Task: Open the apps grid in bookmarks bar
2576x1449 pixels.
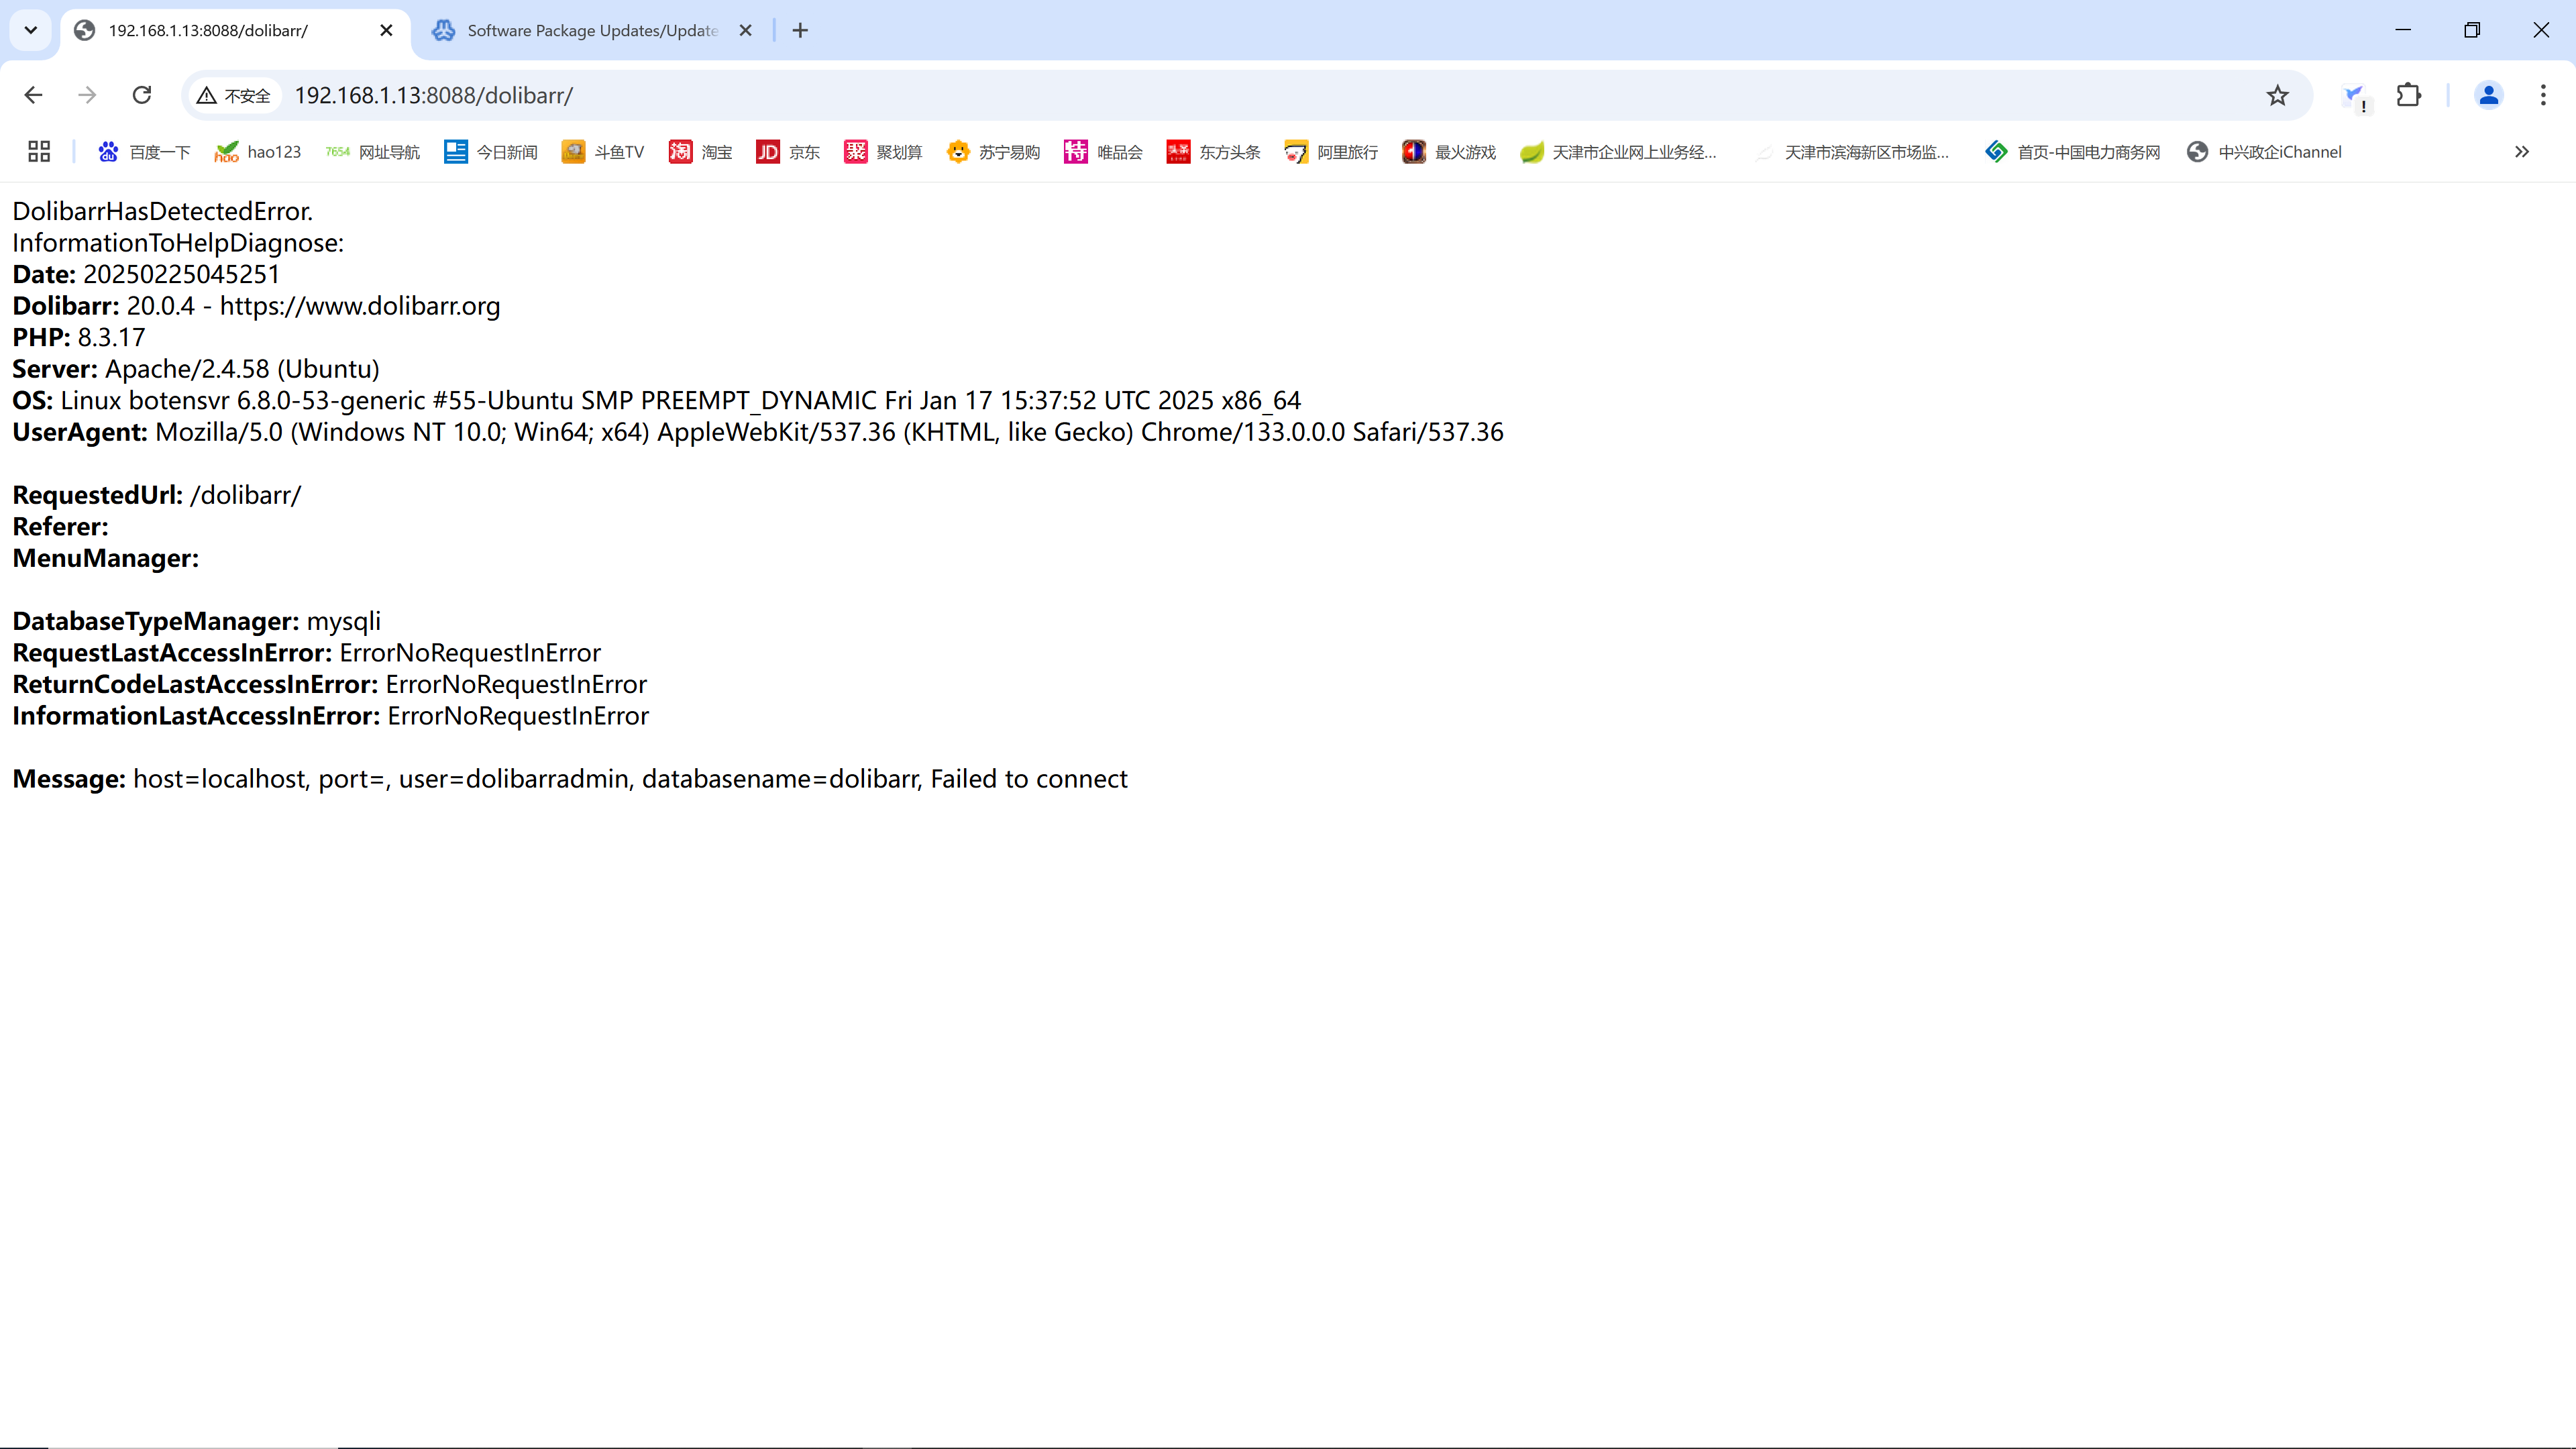Action: [39, 152]
